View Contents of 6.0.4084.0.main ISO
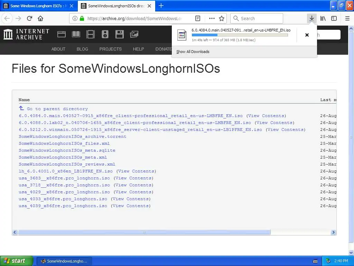354x266 pixels. pyautogui.click(x=266, y=116)
